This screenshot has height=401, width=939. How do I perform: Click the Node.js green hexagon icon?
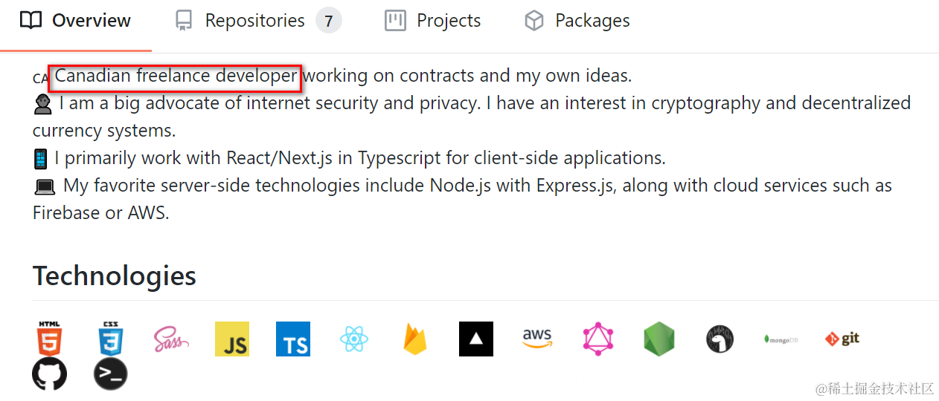(659, 339)
